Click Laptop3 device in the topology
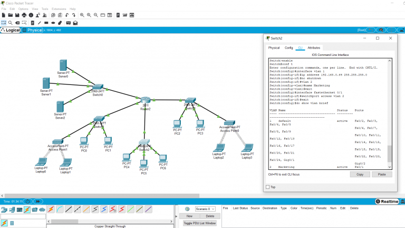Viewport: 405px width, 228px height. (x=247, y=148)
